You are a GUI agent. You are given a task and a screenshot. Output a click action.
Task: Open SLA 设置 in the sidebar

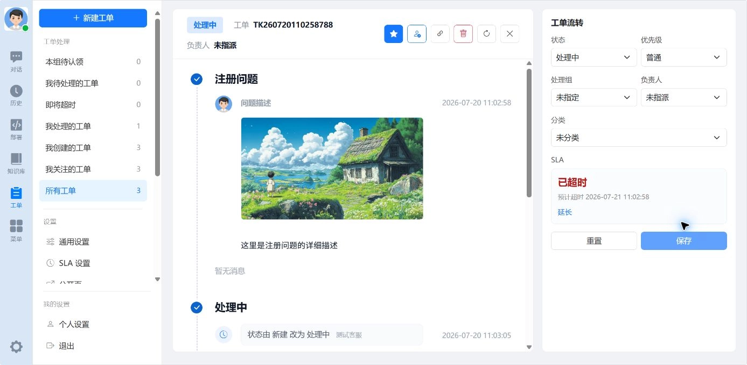pos(93,263)
